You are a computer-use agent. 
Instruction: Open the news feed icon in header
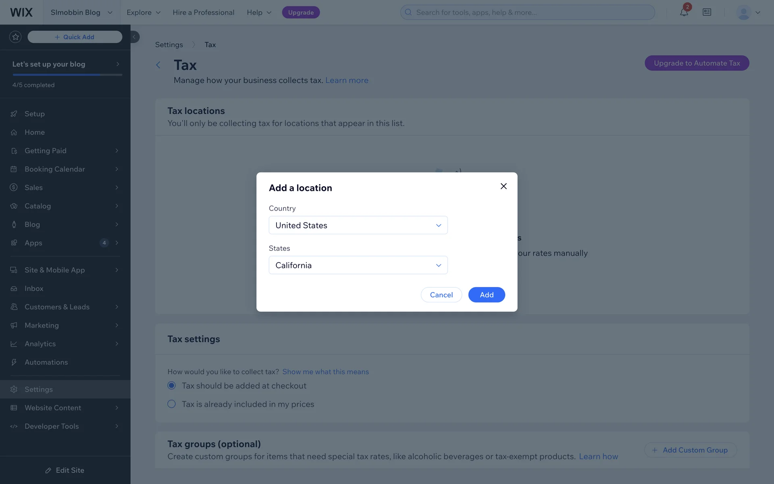point(707,13)
